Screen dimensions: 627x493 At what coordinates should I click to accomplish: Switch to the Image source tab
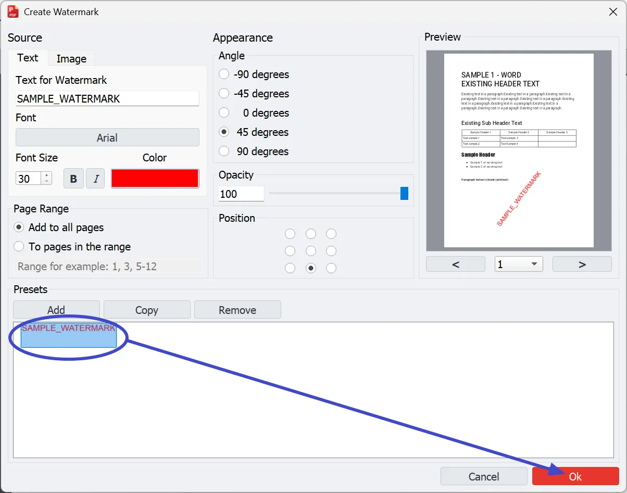71,59
